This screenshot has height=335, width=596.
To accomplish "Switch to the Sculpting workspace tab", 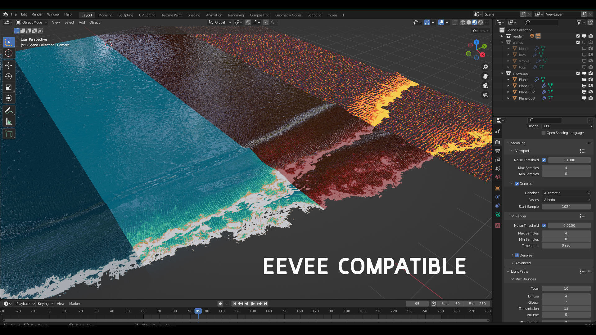I will (x=125, y=15).
